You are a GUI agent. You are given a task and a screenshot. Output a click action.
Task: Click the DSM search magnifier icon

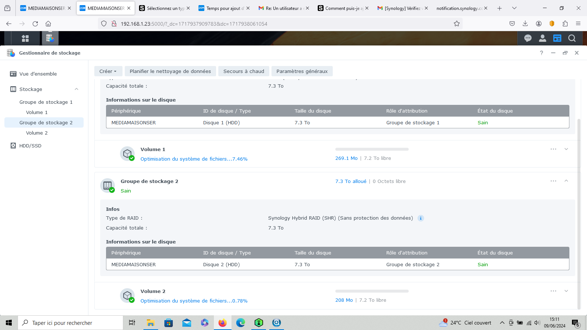[x=572, y=38]
